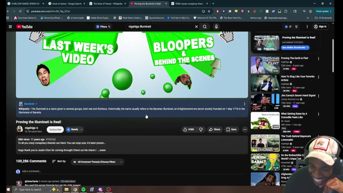Image resolution: width=343 pixels, height=193 pixels.
Task: Click See similar thumbnails button
Action: 295,47
